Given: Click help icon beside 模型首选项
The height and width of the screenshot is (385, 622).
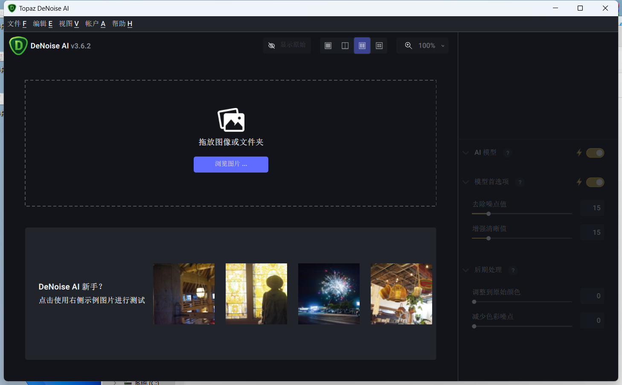Looking at the screenshot, I should pos(520,182).
